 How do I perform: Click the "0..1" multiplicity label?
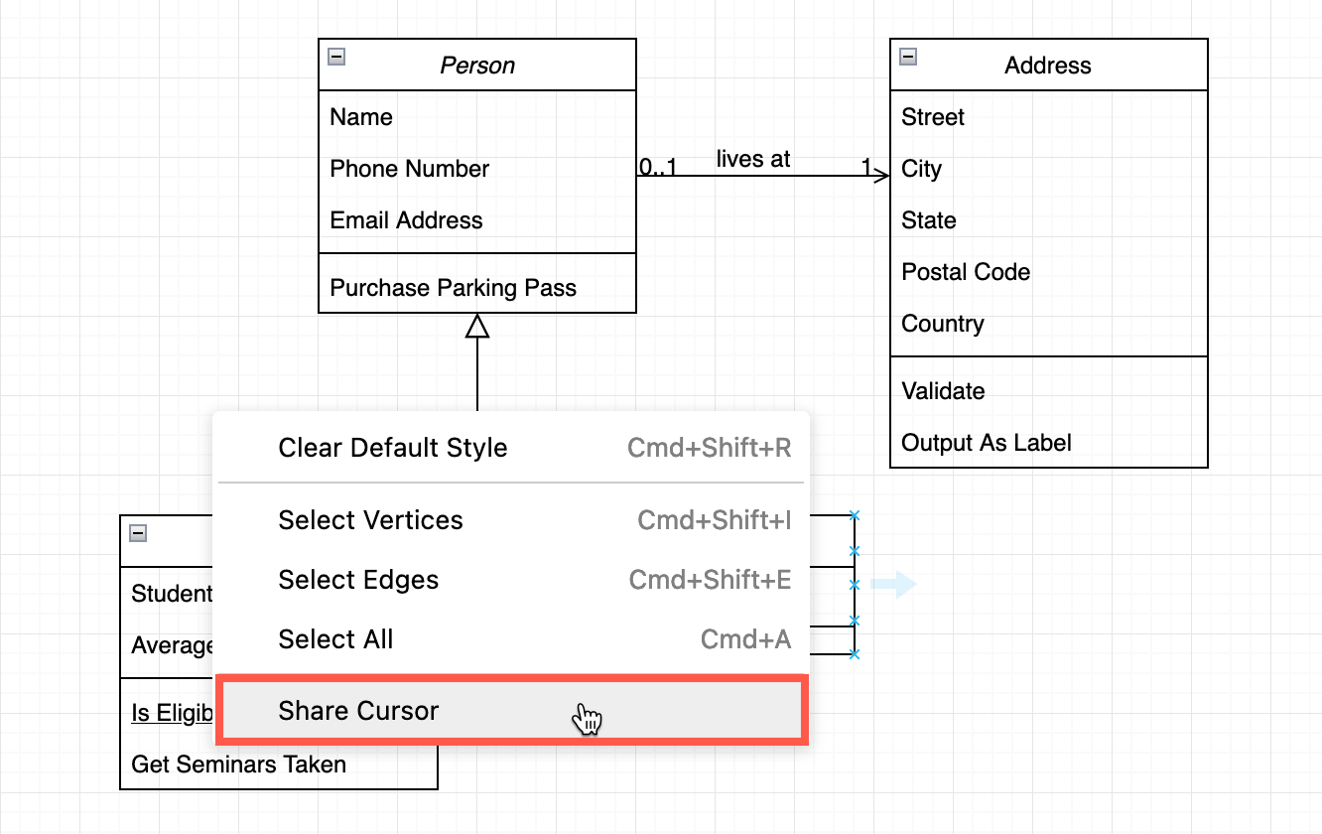click(x=656, y=167)
